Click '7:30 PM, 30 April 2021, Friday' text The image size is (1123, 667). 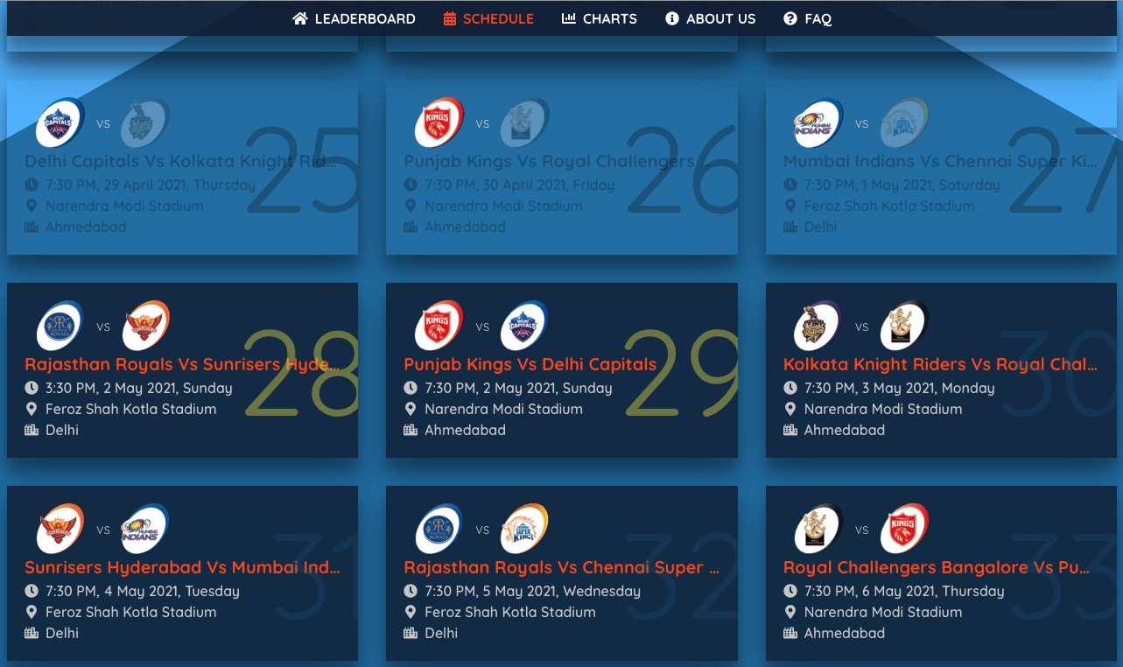coord(520,185)
